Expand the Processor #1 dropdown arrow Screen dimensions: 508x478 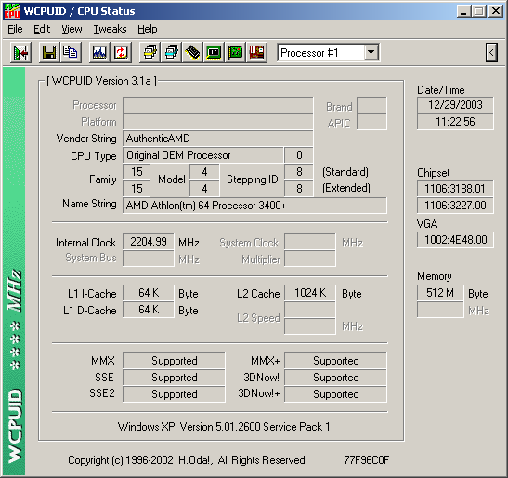pyautogui.click(x=371, y=52)
